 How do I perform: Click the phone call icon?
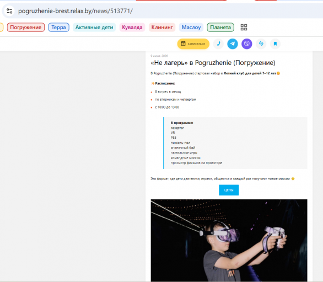coord(218,44)
